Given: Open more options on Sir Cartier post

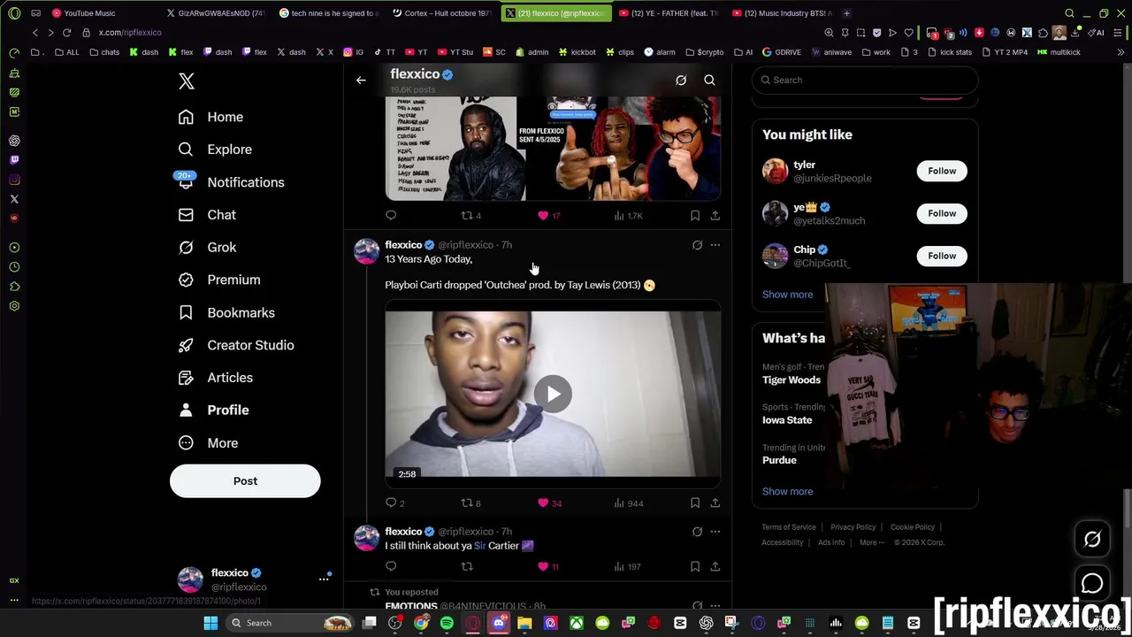Looking at the screenshot, I should (x=715, y=532).
